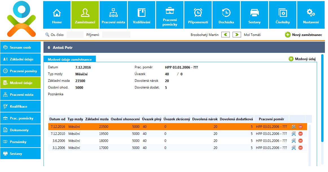
Task: Open the Připomenutí section
Action: pyautogui.click(x=198, y=15)
